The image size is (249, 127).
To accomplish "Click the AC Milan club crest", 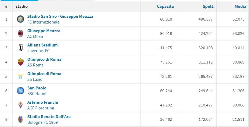I will click(x=21, y=33).
